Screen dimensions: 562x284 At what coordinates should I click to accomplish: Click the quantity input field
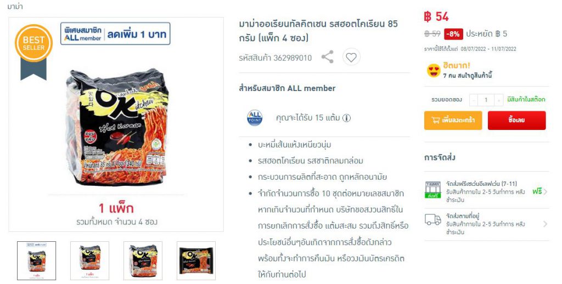pyautogui.click(x=486, y=100)
